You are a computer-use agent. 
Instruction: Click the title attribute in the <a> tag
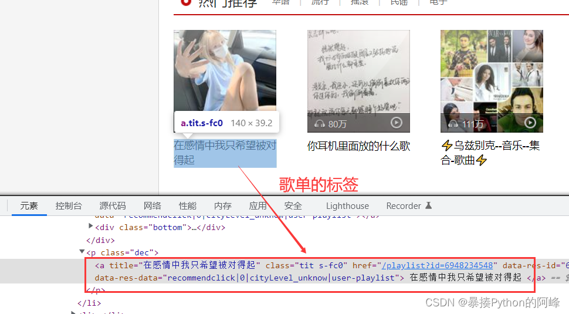coord(185,265)
